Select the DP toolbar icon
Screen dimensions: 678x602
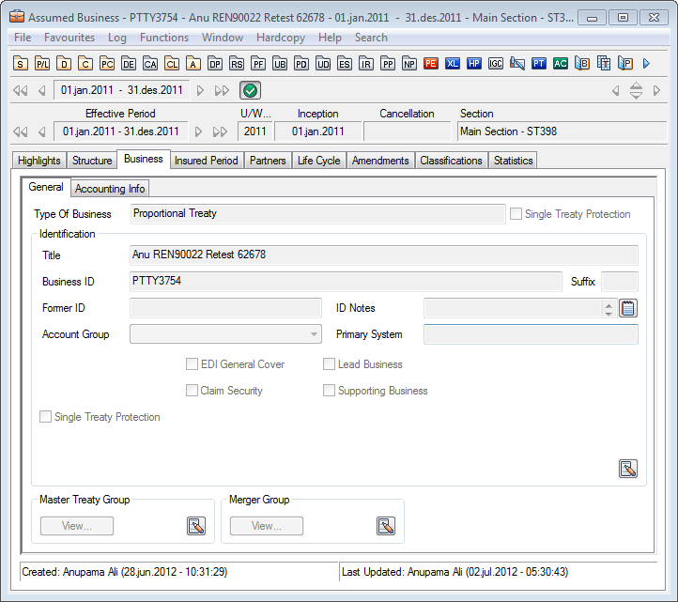[x=215, y=64]
